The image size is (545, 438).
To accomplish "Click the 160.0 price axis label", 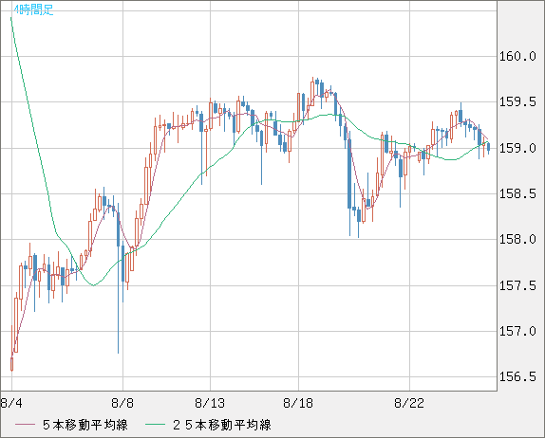I will [517, 56].
